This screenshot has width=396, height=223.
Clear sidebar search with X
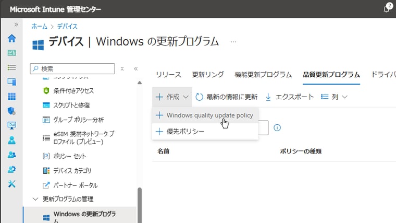point(122,68)
